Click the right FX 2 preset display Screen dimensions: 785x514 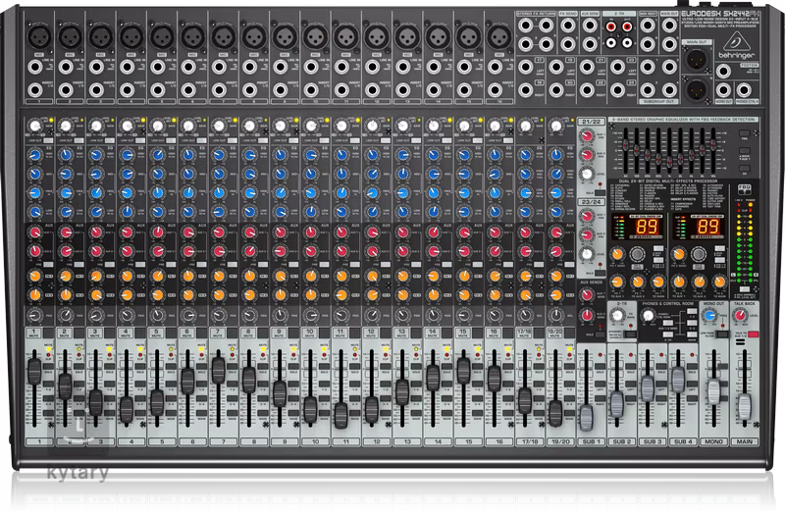705,227
